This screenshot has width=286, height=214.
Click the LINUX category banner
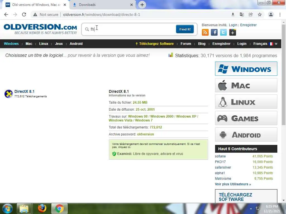[246, 101]
